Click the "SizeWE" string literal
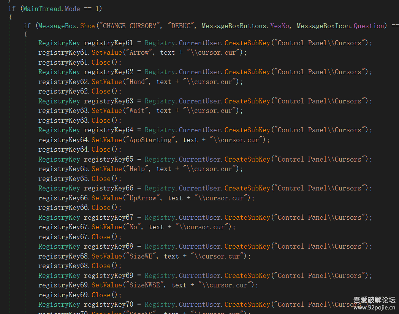This screenshot has width=399, height=314. pyautogui.click(x=141, y=256)
